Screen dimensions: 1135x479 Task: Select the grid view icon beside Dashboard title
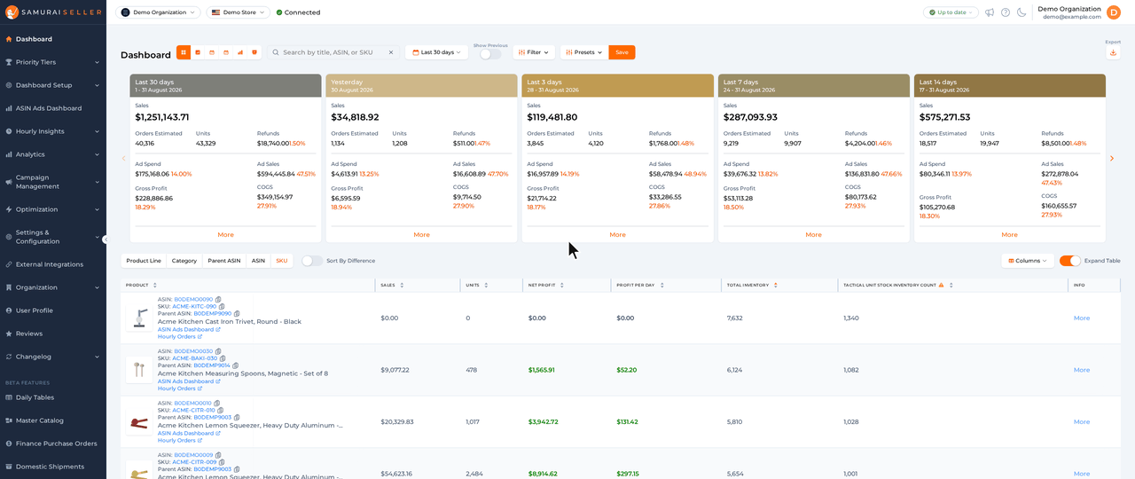(x=184, y=52)
